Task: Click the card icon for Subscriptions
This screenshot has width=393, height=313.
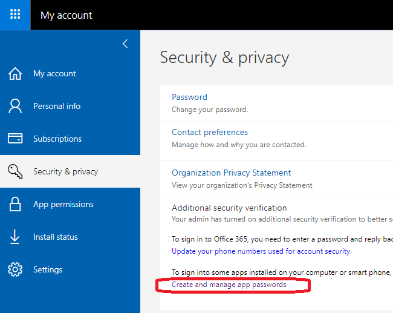Action: pyautogui.click(x=15, y=139)
